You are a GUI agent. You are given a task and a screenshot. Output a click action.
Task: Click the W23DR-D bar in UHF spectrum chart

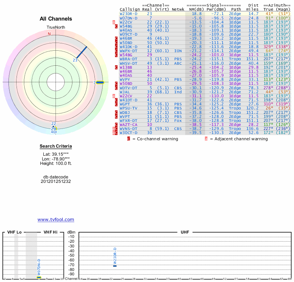(x=115, y=265)
